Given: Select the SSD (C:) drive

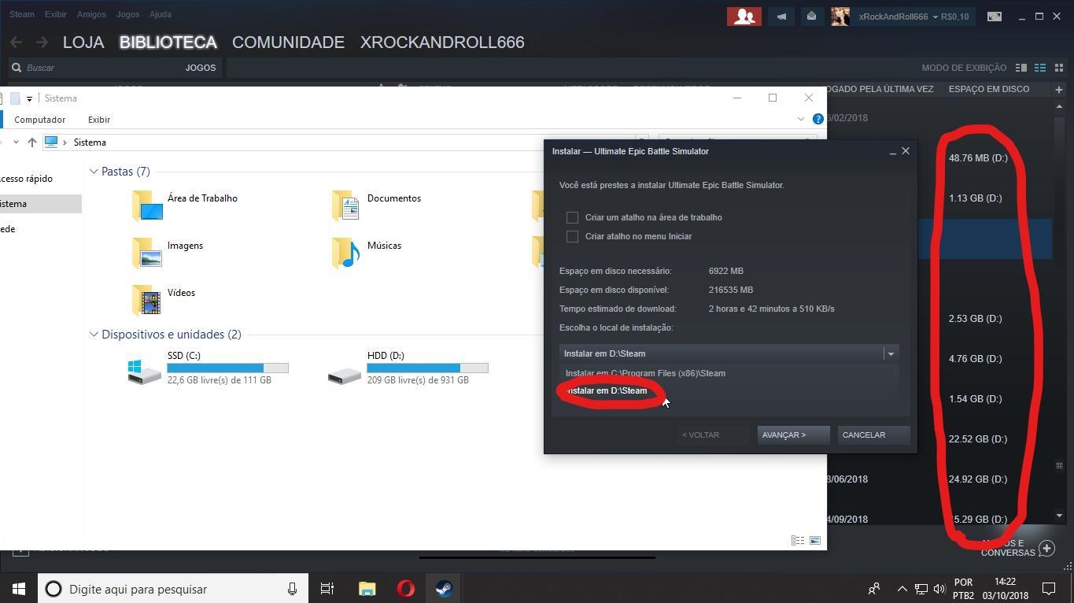Looking at the screenshot, I should point(208,368).
